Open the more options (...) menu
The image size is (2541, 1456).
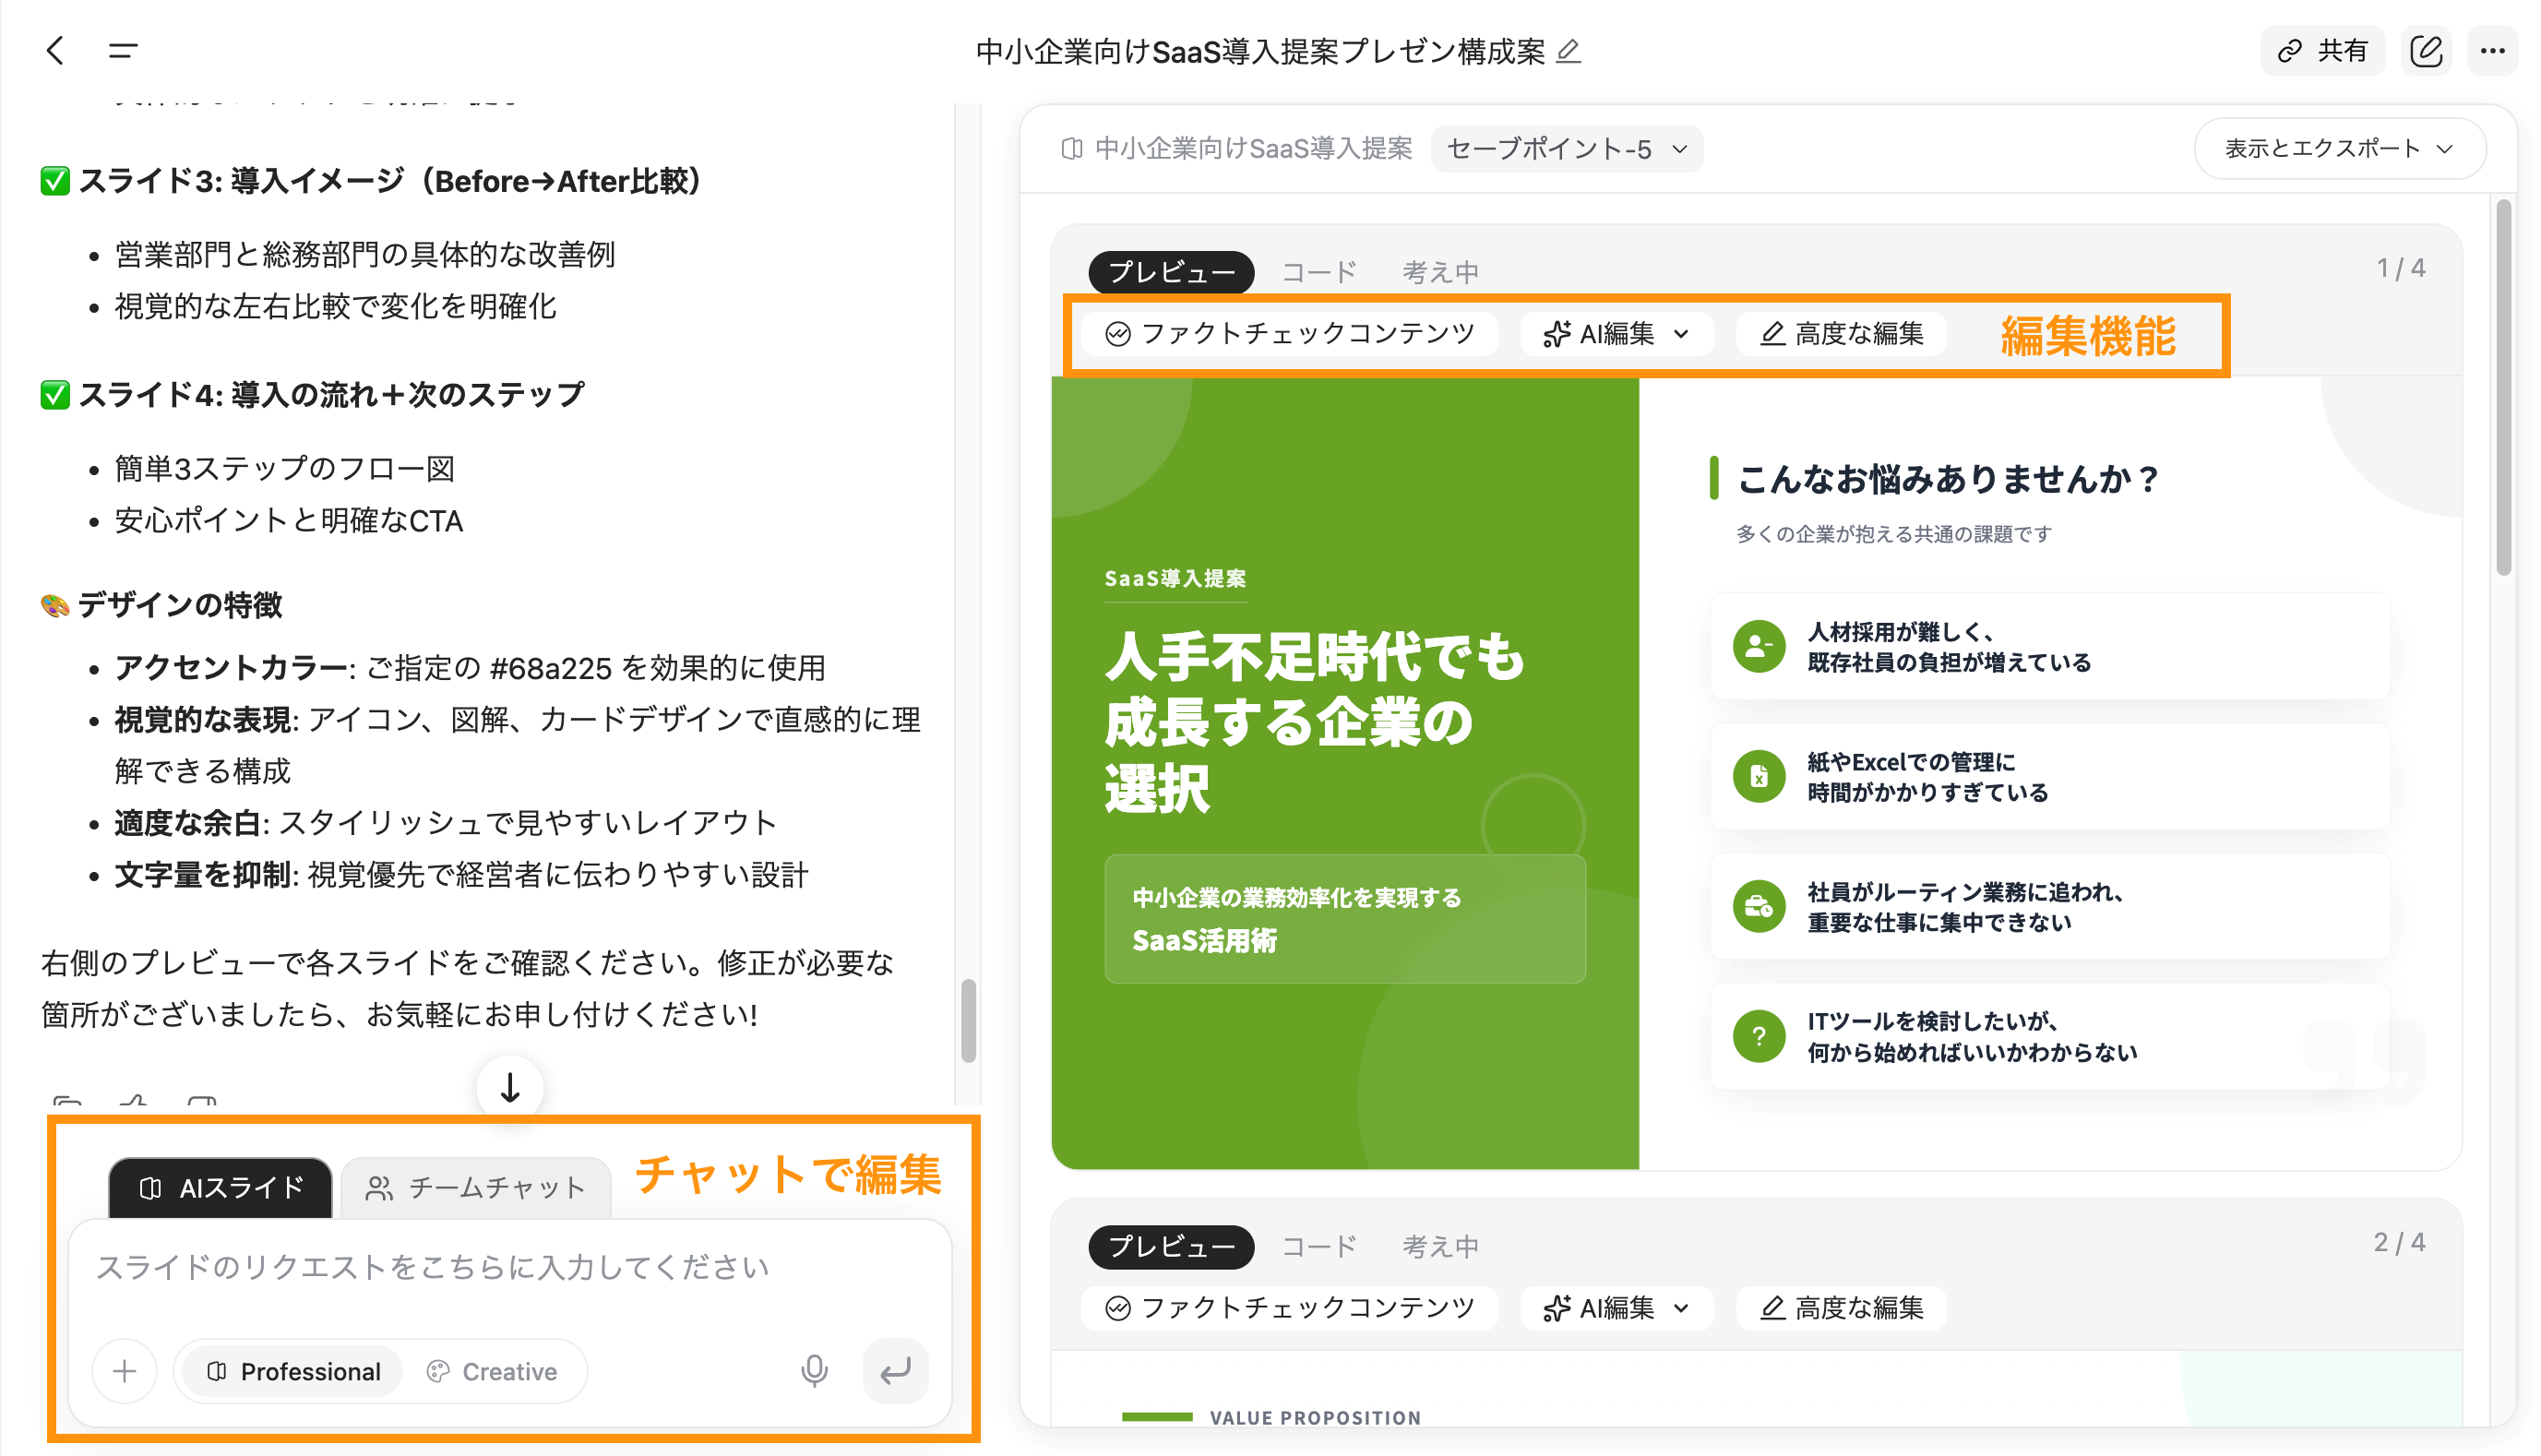[2493, 51]
